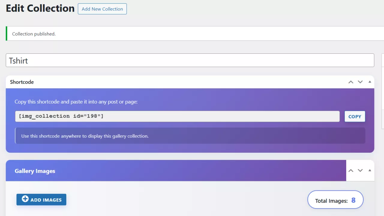Move the Gallery Images panel down
384x216 pixels.
[x=360, y=170]
